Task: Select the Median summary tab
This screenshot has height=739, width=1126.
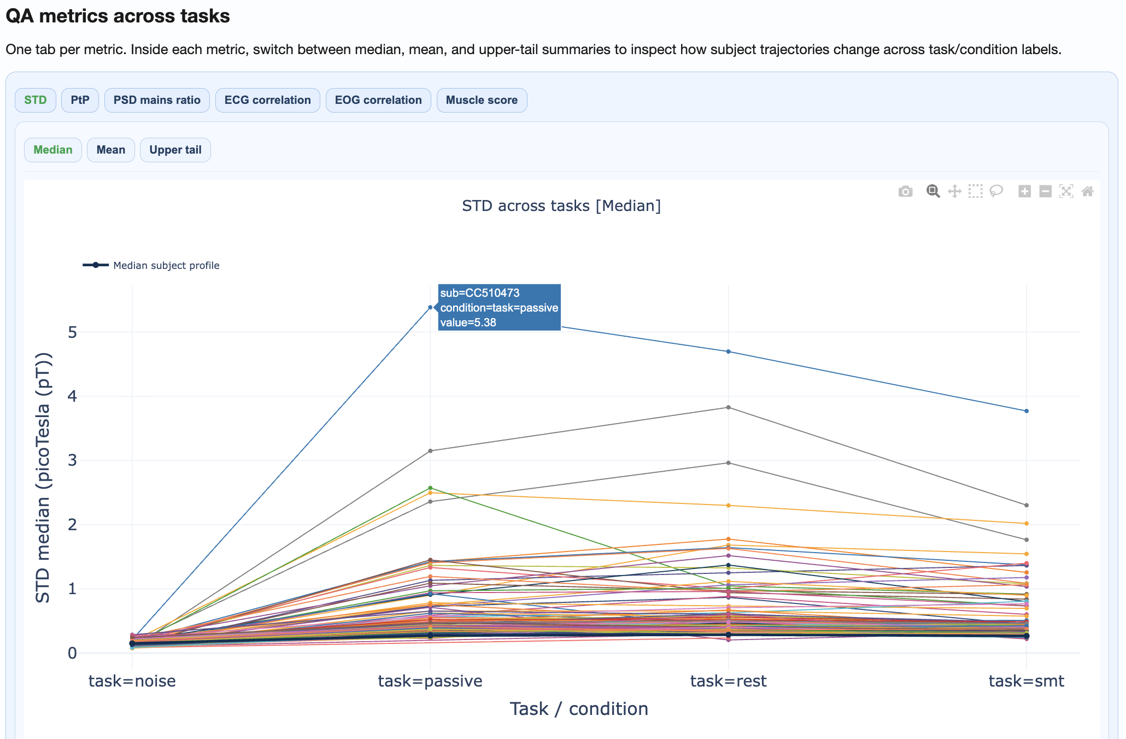Action: coord(53,150)
